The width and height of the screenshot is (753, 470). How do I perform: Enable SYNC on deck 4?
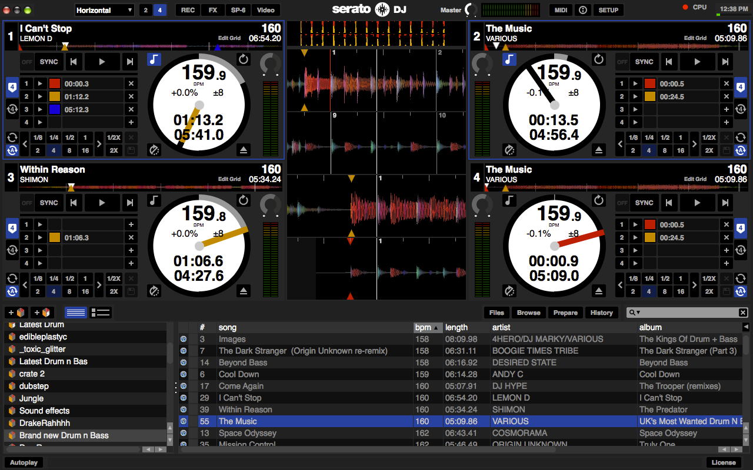pos(644,203)
